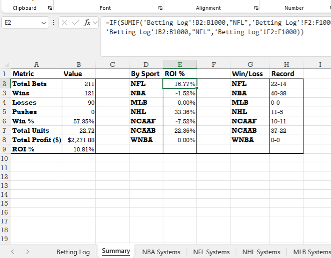This screenshot has height=258, width=331.
Task: Select row 19 header
Action: pyautogui.click(x=5, y=239)
